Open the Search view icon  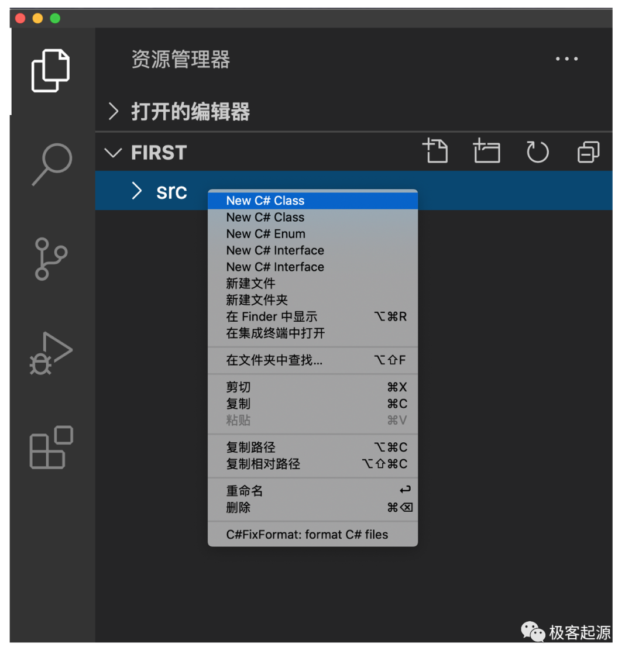[52, 164]
